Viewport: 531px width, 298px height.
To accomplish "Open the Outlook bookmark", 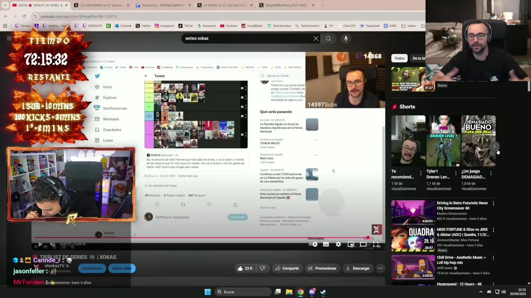I will point(123,26).
